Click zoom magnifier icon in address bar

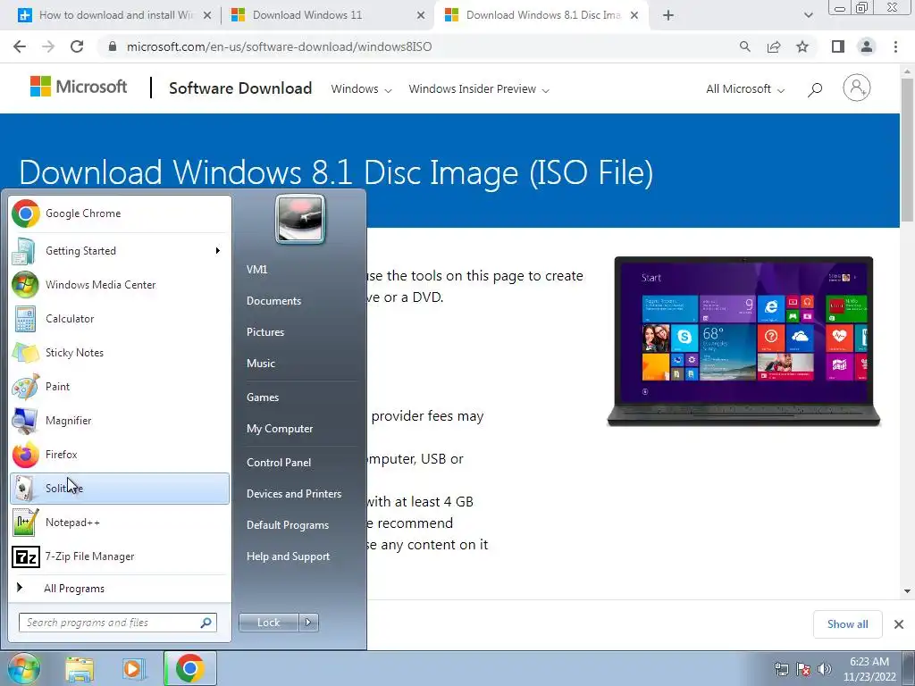[744, 46]
